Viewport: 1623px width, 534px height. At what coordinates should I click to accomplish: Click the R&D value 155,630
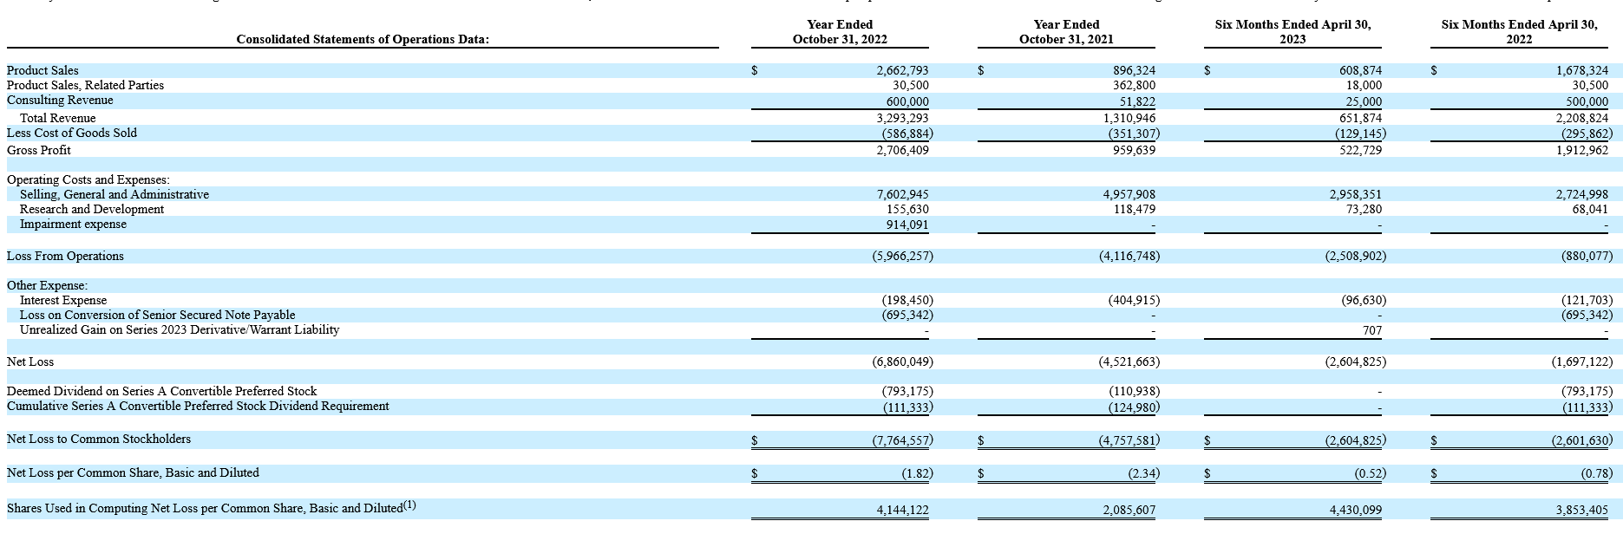point(907,209)
